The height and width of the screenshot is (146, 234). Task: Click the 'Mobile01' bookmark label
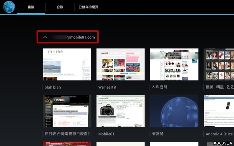click(x=106, y=134)
